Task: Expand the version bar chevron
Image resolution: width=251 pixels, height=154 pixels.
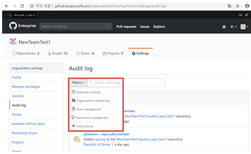Action: (x=10, y=15)
